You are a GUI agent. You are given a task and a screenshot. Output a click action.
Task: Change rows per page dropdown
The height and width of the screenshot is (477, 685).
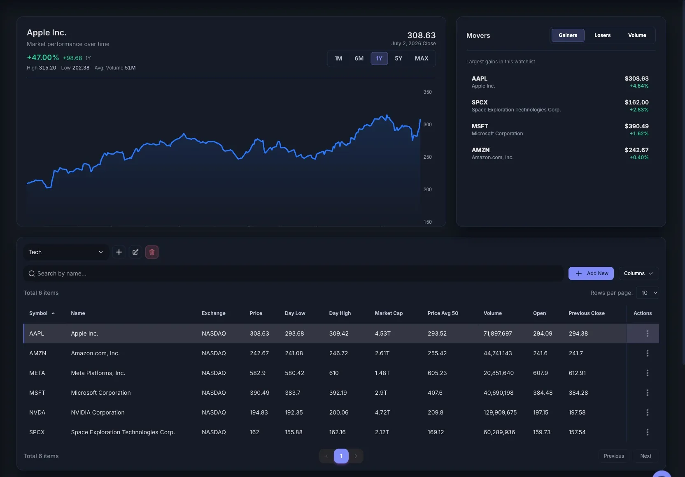pyautogui.click(x=648, y=293)
